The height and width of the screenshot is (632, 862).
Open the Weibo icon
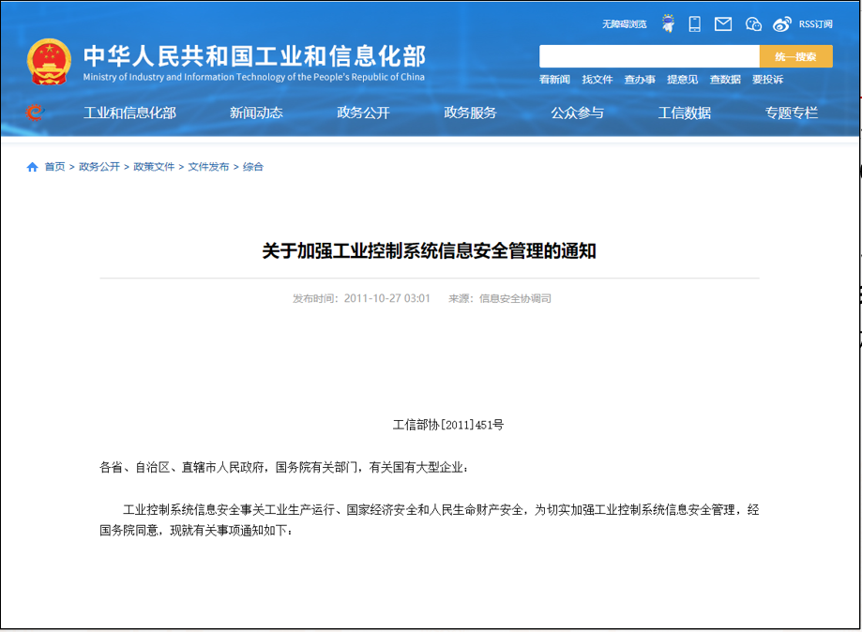tap(781, 23)
